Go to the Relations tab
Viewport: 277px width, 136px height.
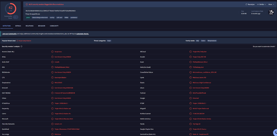click(29, 26)
